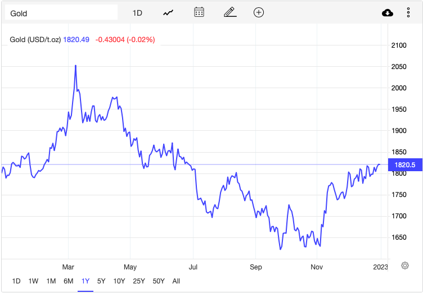Switch to the 1W time range
423x293 pixels.
click(x=33, y=281)
